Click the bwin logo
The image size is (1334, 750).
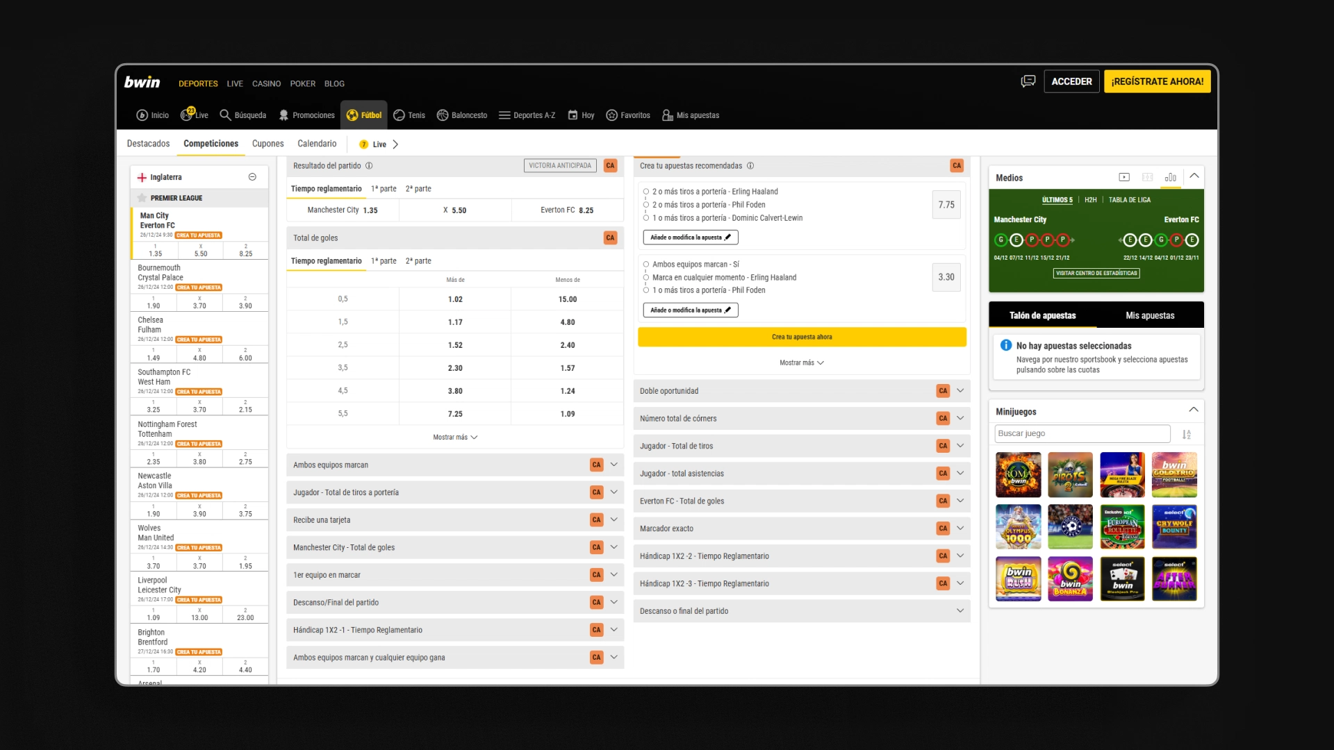click(142, 82)
